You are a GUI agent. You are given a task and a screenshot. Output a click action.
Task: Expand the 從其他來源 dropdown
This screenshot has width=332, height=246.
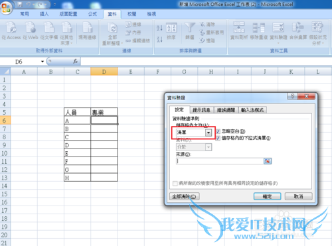pyautogui.click(x=71, y=43)
